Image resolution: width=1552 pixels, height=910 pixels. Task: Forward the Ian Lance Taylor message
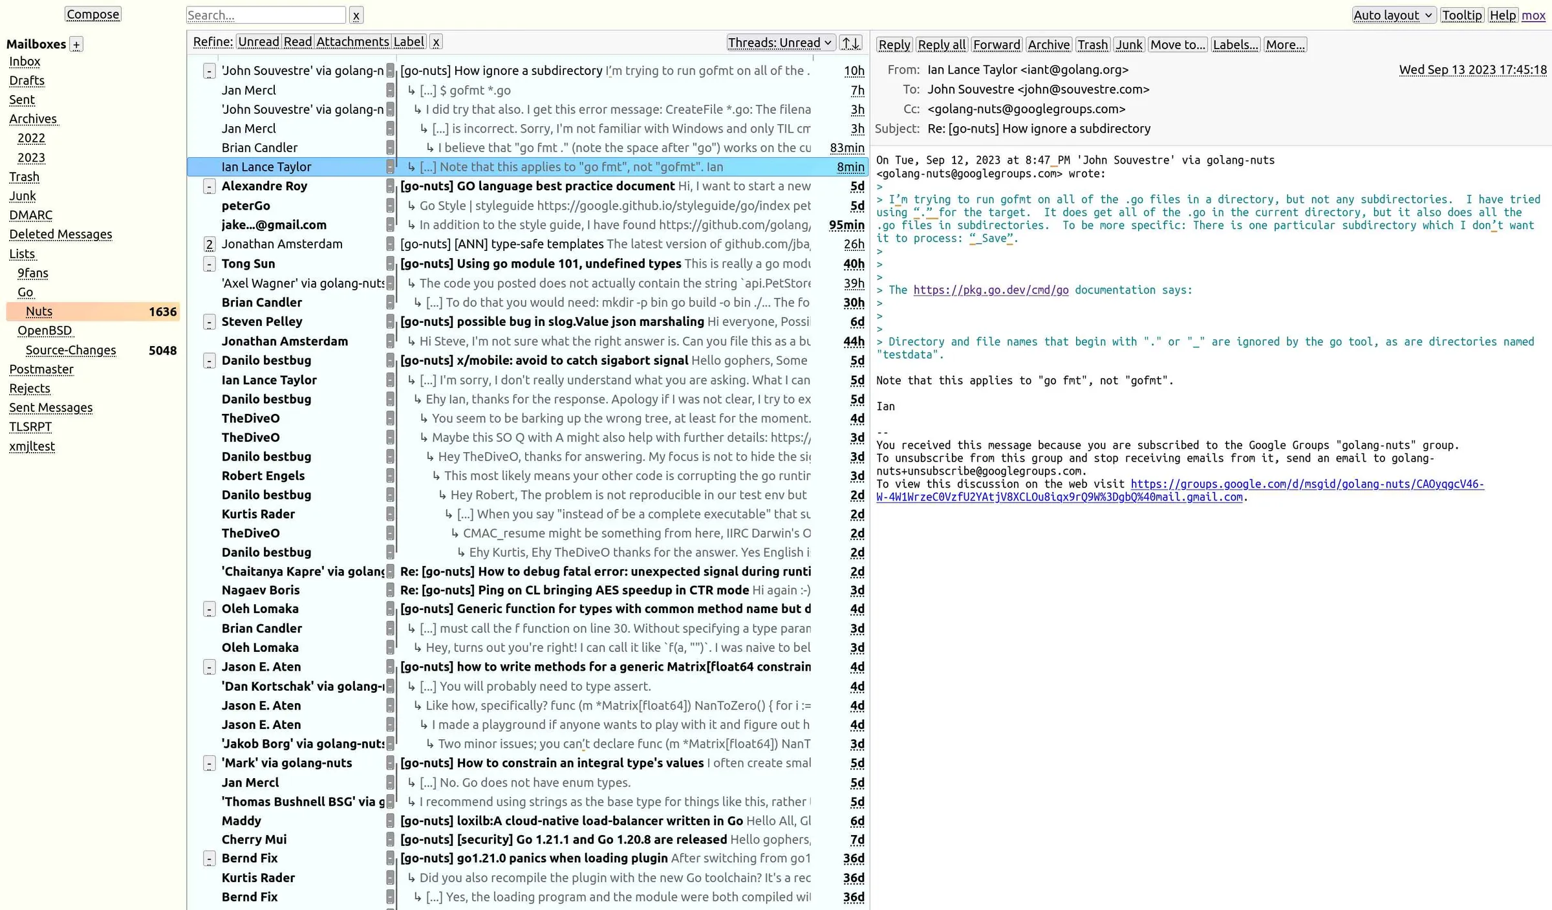point(997,44)
